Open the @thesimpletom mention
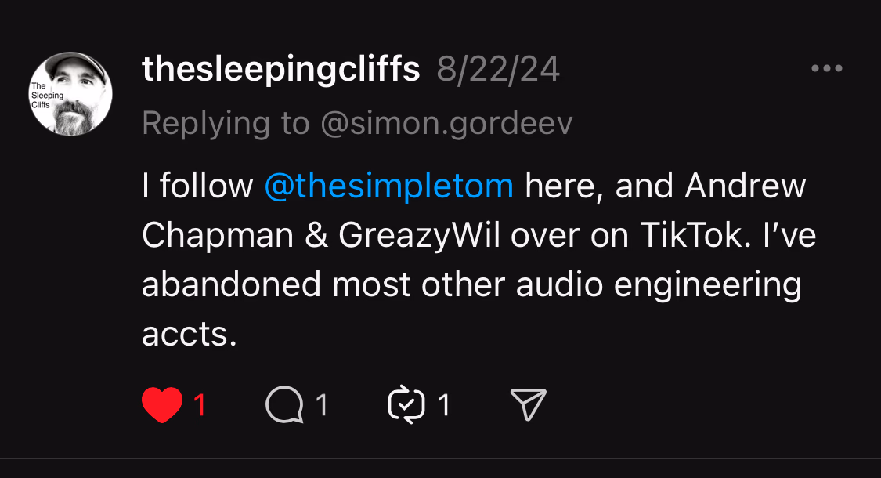 tap(389, 186)
